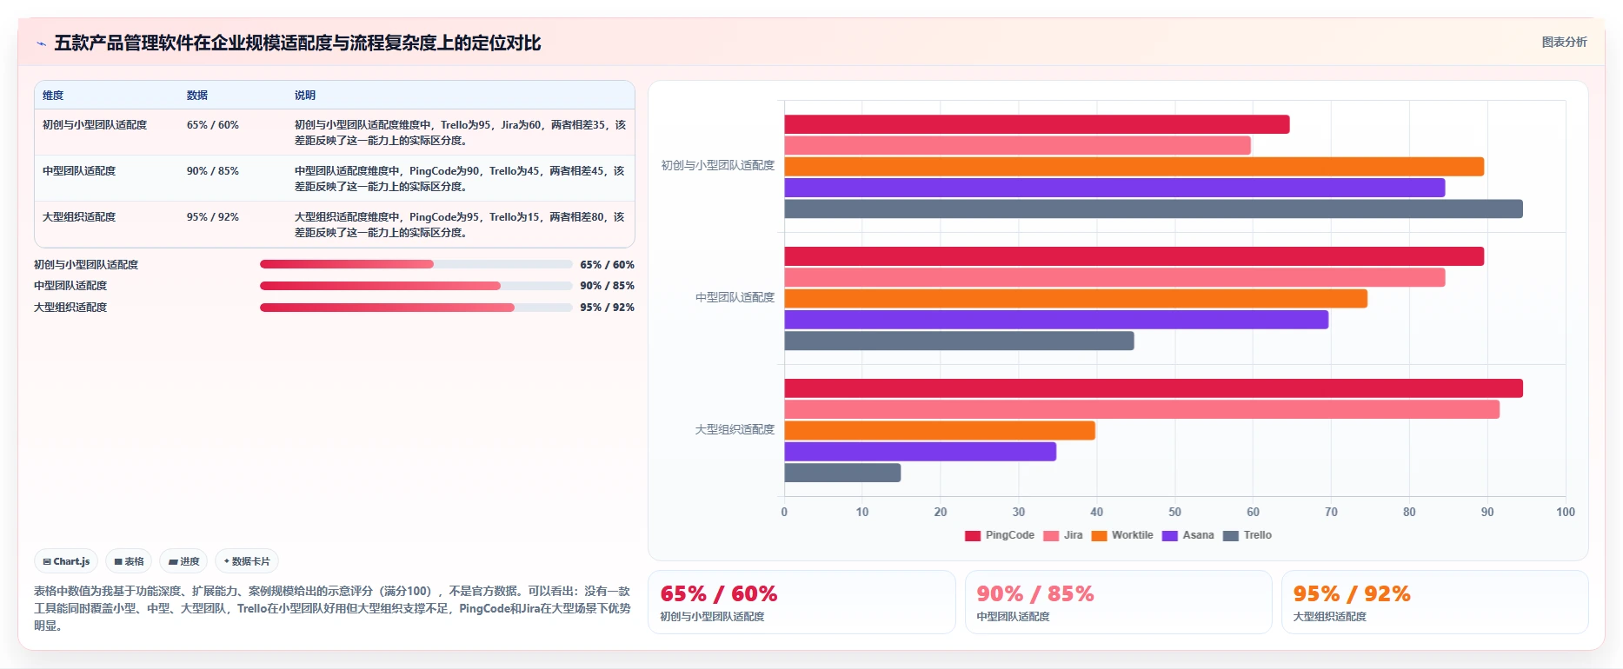Click the Trello bar in 初创与小型团队适配度 group
The width and height of the screenshot is (1623, 669).
coord(1154,209)
